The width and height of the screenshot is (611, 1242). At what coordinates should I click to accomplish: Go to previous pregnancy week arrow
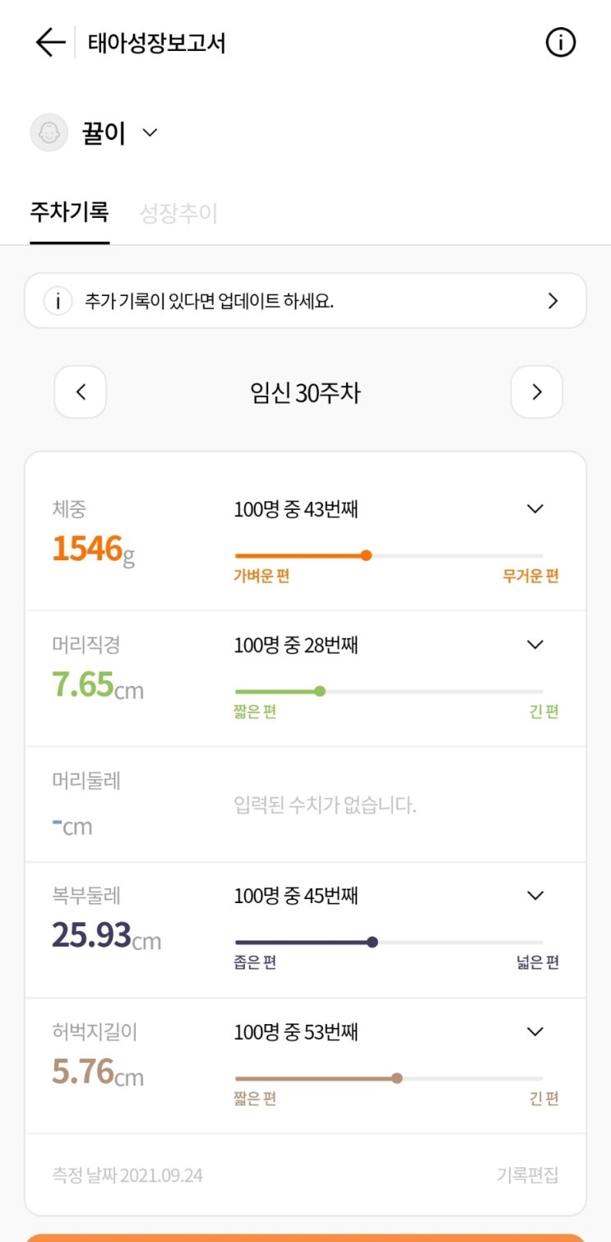tap(81, 392)
